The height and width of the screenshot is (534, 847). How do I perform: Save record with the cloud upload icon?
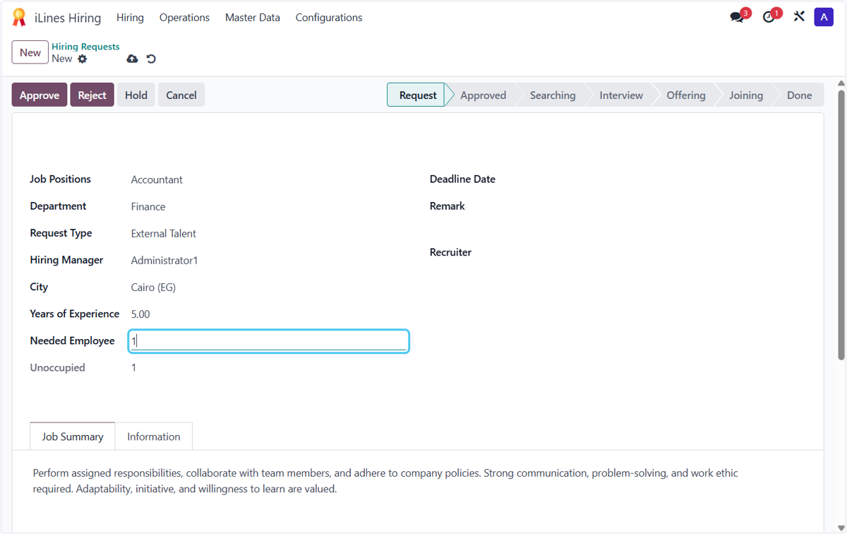[x=132, y=59]
